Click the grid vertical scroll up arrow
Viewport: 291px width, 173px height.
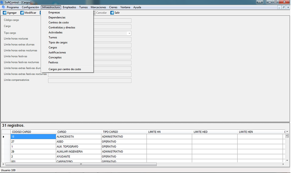click(287, 132)
